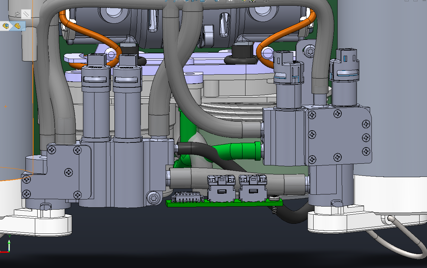The height and width of the screenshot is (268, 427).
Task: Click the Edit Appearance toolbar icon
Action: (243, 1)
